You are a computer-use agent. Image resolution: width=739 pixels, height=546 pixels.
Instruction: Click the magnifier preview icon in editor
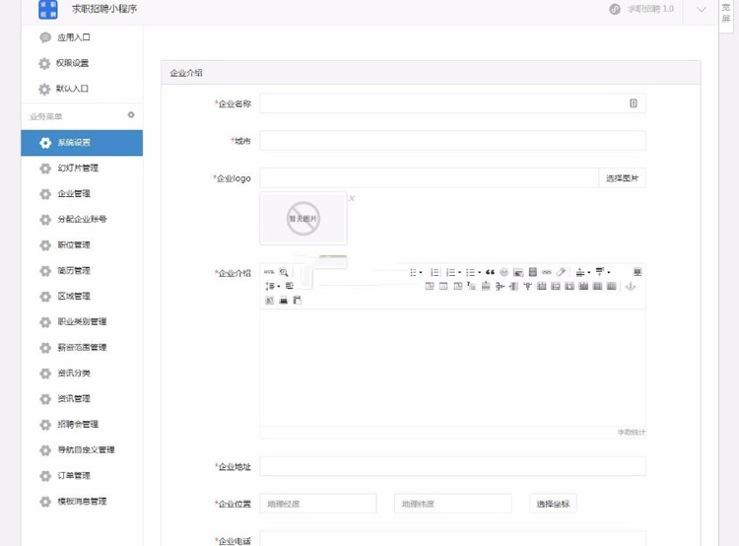[284, 272]
